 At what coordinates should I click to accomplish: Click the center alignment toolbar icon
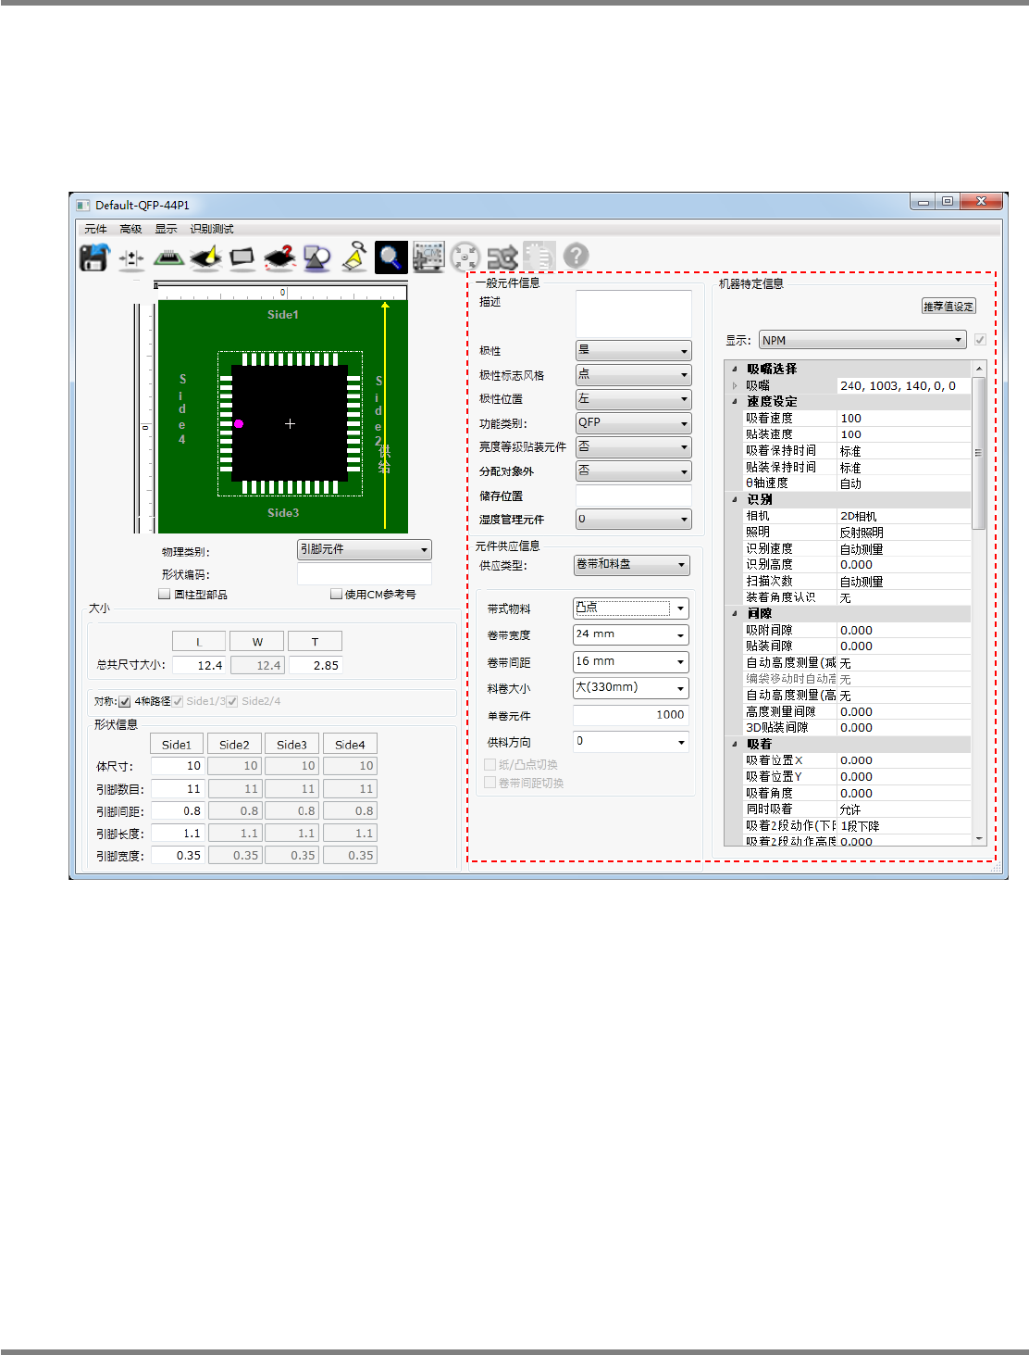click(x=131, y=257)
